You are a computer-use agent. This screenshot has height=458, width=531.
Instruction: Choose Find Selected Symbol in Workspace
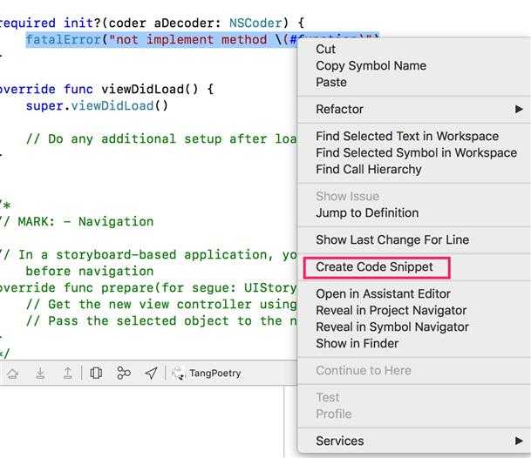point(416,152)
